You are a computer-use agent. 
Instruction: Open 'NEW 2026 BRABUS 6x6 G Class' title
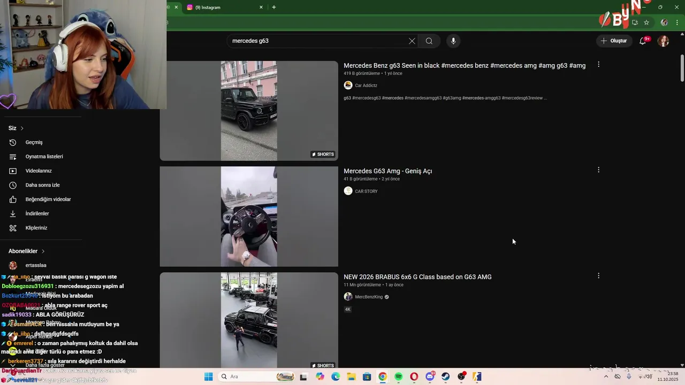point(417,277)
